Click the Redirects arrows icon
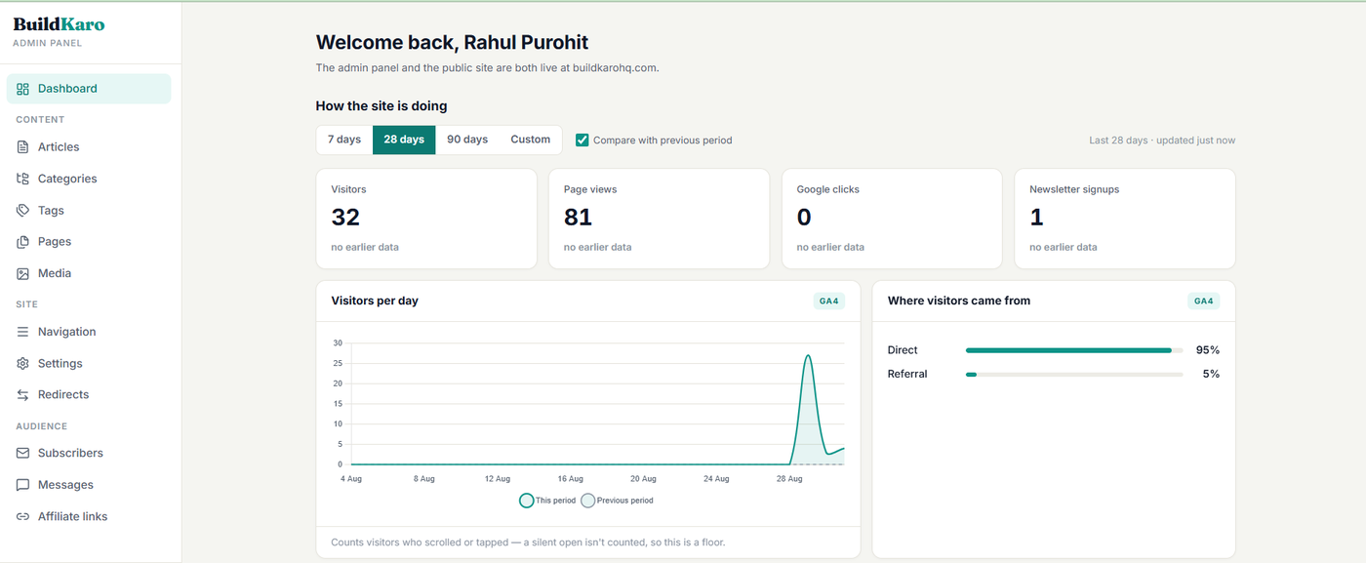Viewport: 1366px width, 563px height. click(22, 395)
